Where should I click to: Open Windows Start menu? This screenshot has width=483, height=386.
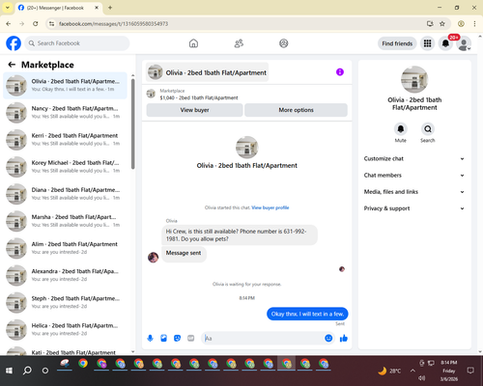pyautogui.click(x=9, y=371)
